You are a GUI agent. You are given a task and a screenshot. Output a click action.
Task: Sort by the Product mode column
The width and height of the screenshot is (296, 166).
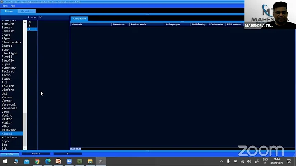pos(147,25)
